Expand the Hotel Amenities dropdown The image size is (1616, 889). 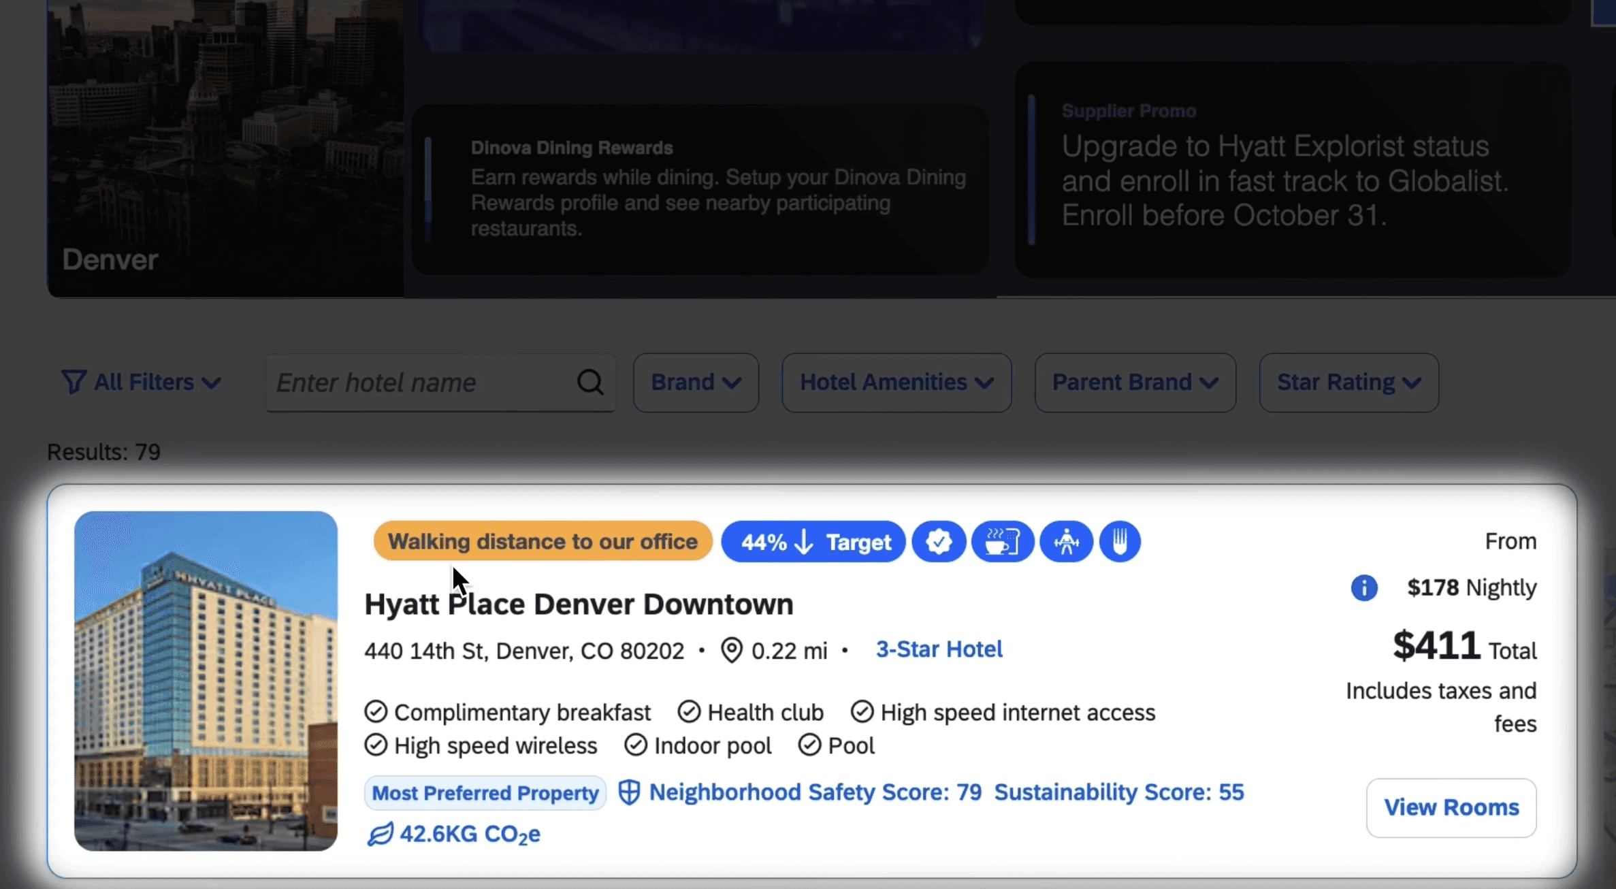pyautogui.click(x=896, y=383)
